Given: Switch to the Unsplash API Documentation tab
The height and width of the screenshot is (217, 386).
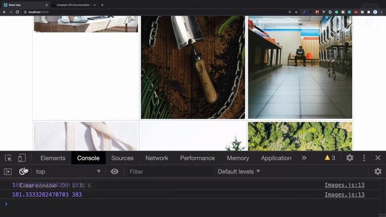Looking at the screenshot, I should click(x=74, y=5).
